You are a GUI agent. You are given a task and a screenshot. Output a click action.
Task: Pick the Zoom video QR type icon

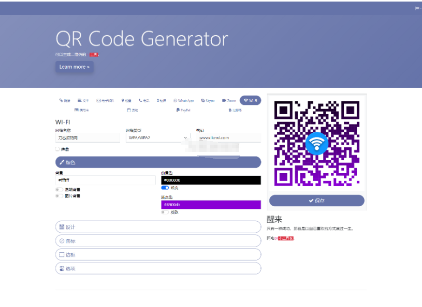coord(224,101)
